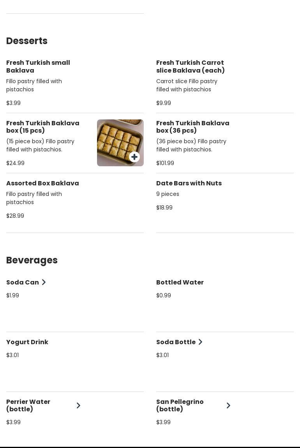Image resolution: width=300 pixels, height=448 pixels.
Task: Click the Soda Bottle title
Action: (x=176, y=342)
